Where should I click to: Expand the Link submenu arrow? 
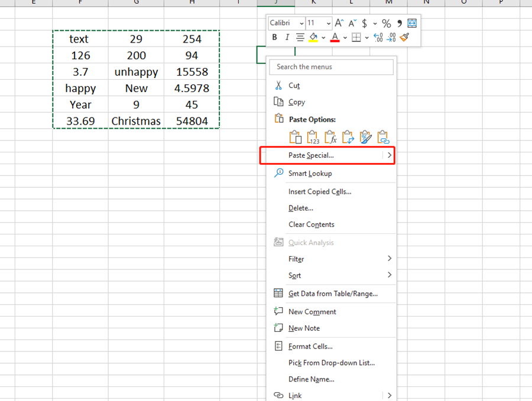coord(389,395)
